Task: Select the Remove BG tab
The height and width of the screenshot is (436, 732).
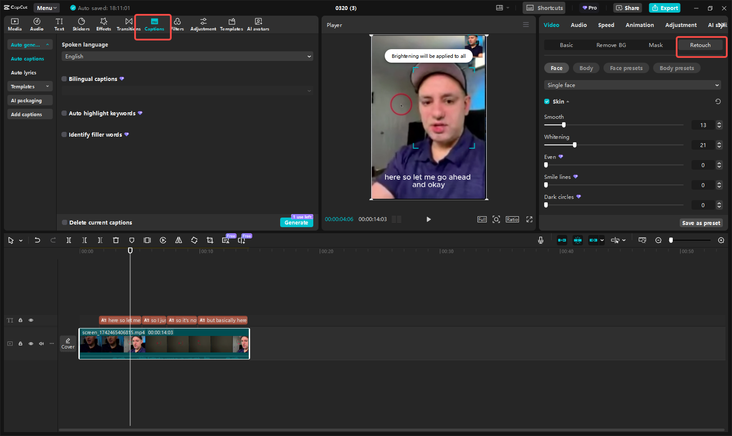Action: point(611,45)
